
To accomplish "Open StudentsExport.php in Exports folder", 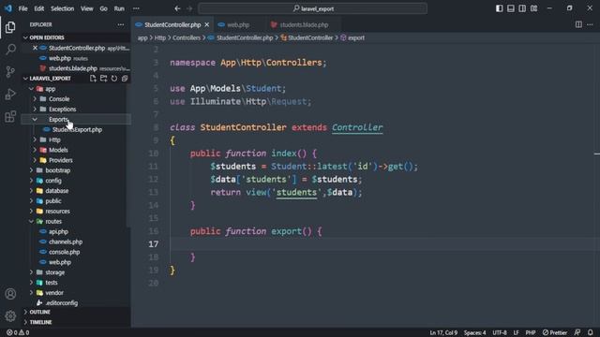I will tap(77, 129).
